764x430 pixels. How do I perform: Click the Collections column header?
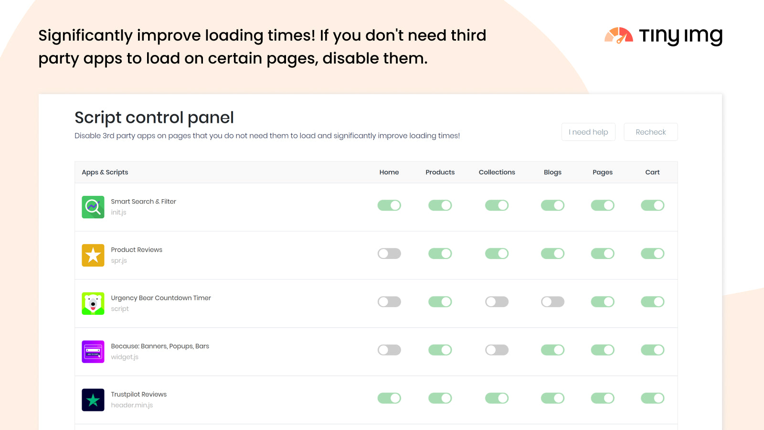coord(497,172)
